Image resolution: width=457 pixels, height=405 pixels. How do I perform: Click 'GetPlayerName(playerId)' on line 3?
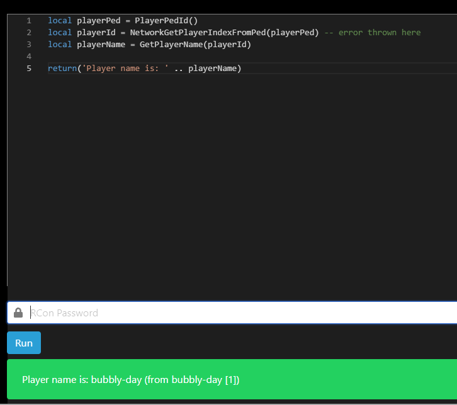tap(195, 45)
